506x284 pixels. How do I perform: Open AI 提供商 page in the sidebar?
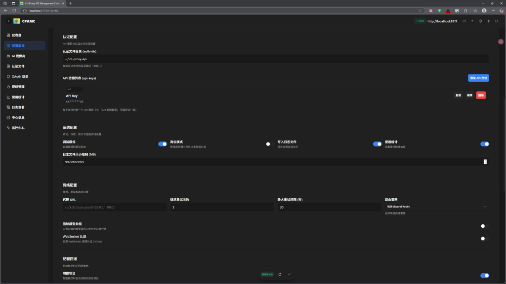point(24,56)
